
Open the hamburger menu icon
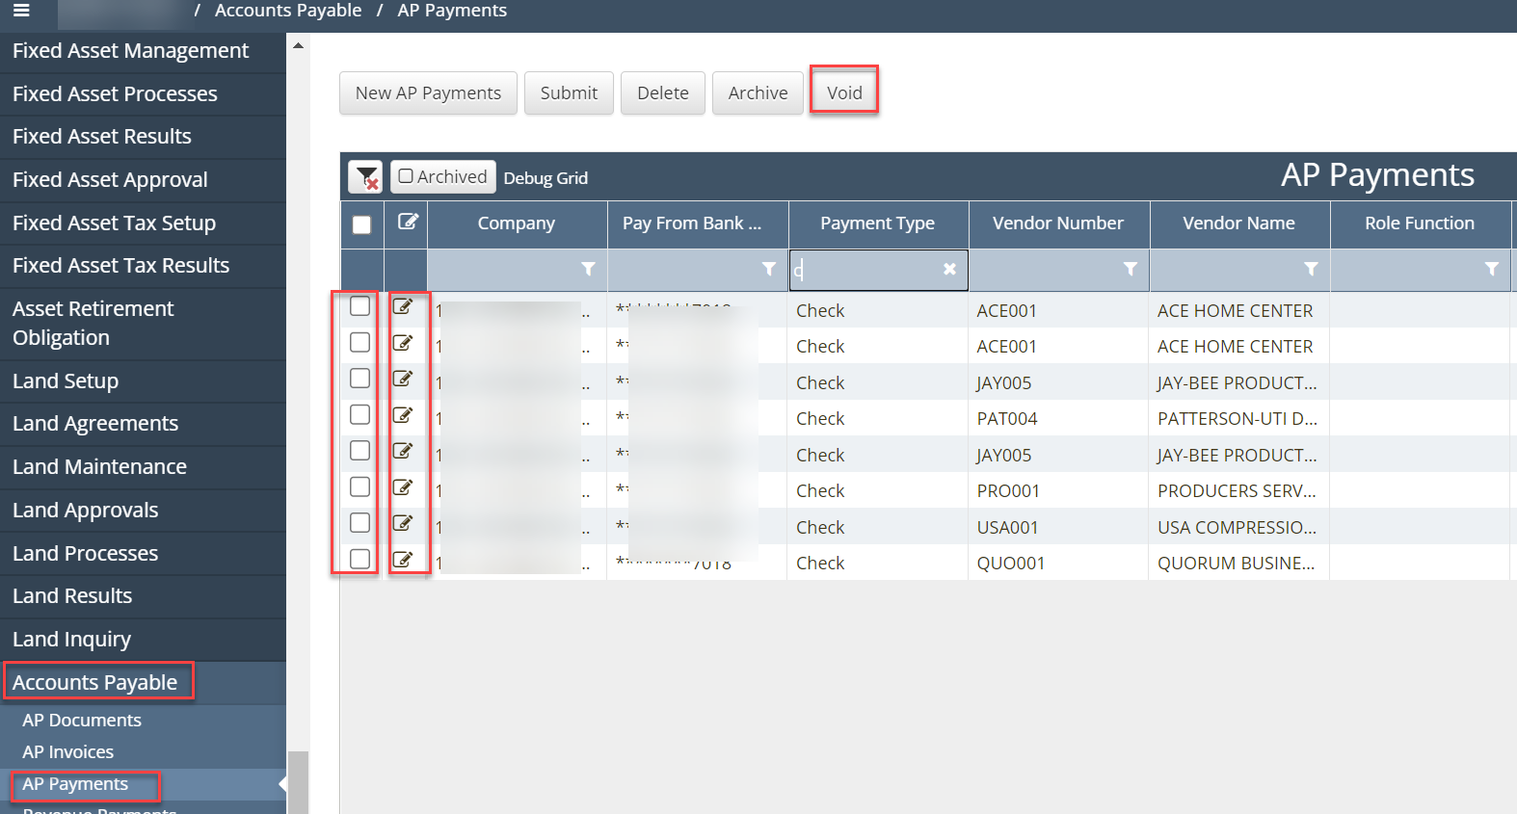click(x=21, y=11)
